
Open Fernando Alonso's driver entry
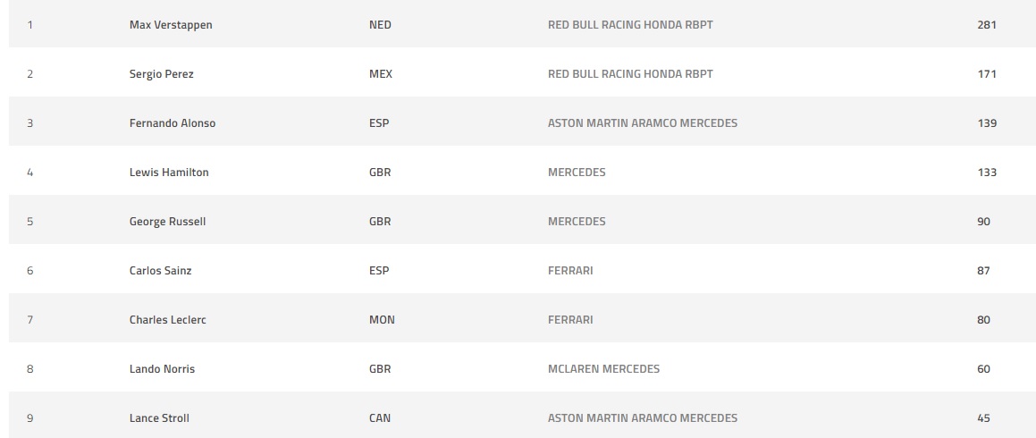tap(173, 123)
